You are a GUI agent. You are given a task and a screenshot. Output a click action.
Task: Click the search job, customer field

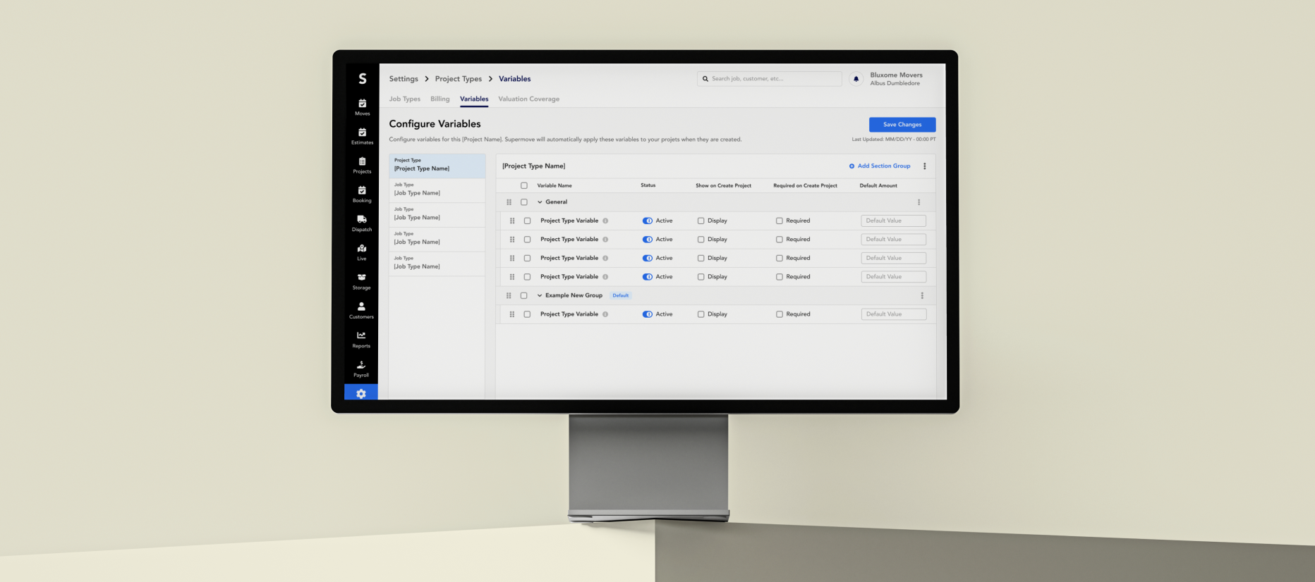(770, 79)
